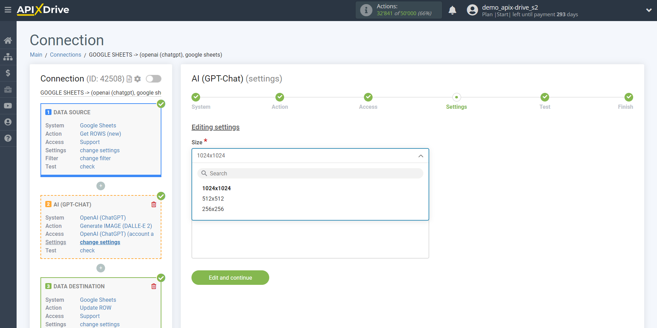Viewport: 657px width, 328px height.
Task: Open data source change settings link
Action: coord(100,150)
